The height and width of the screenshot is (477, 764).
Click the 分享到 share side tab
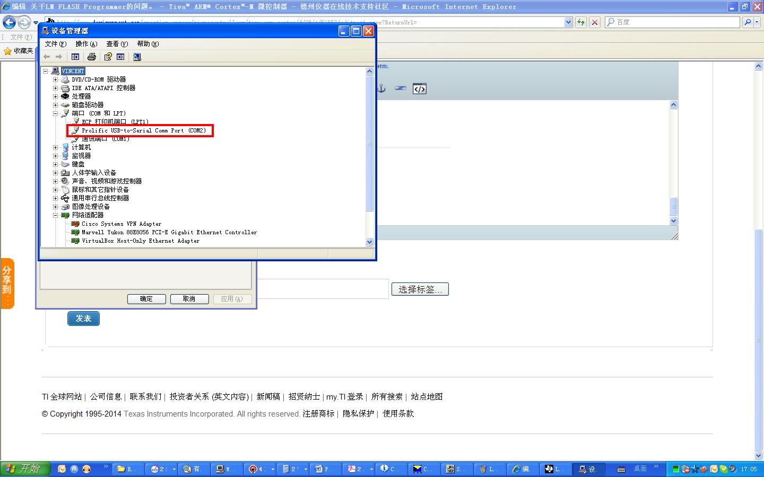(7, 284)
